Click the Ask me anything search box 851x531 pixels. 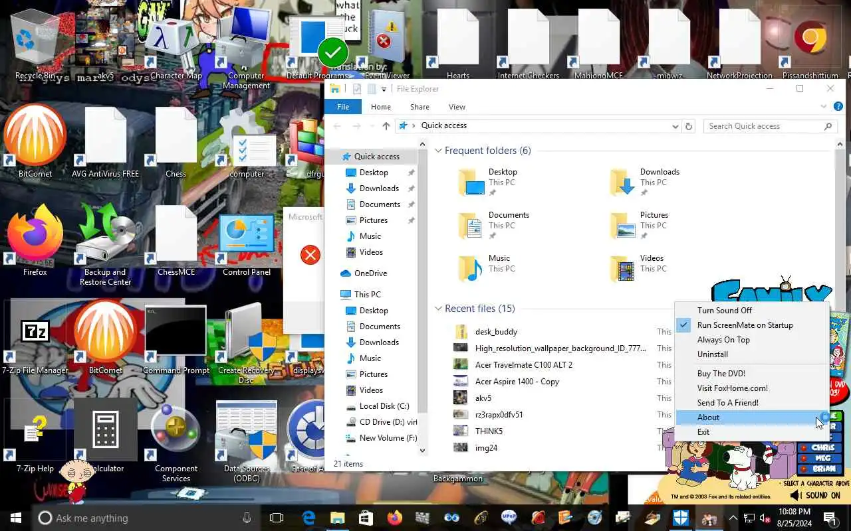coord(146,518)
